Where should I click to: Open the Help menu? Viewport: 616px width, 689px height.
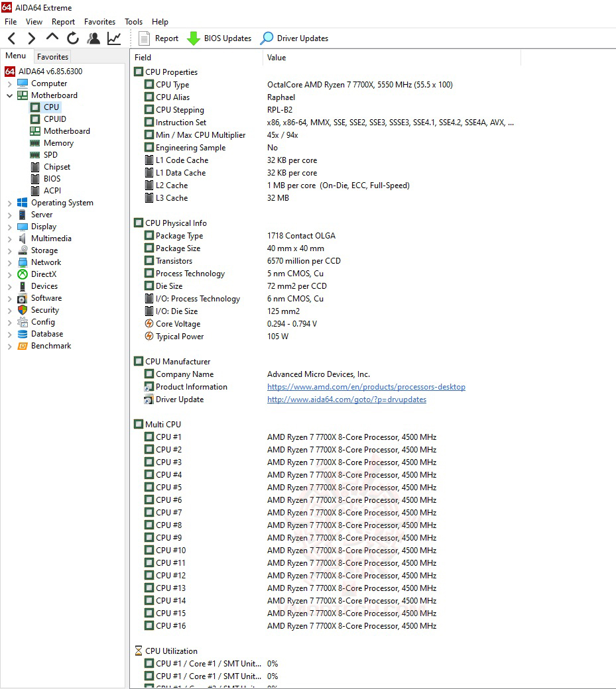coord(160,21)
